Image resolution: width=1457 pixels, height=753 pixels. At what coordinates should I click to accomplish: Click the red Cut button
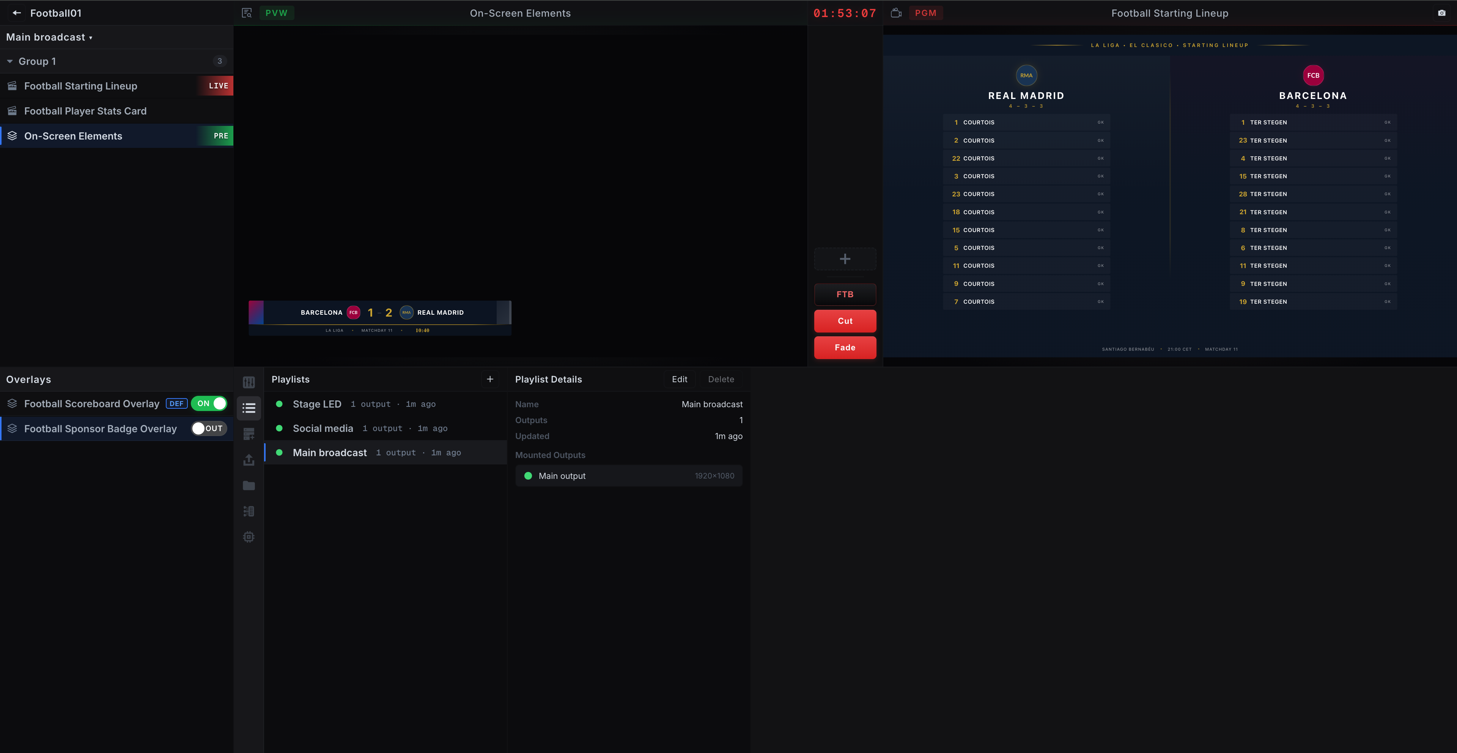click(845, 321)
